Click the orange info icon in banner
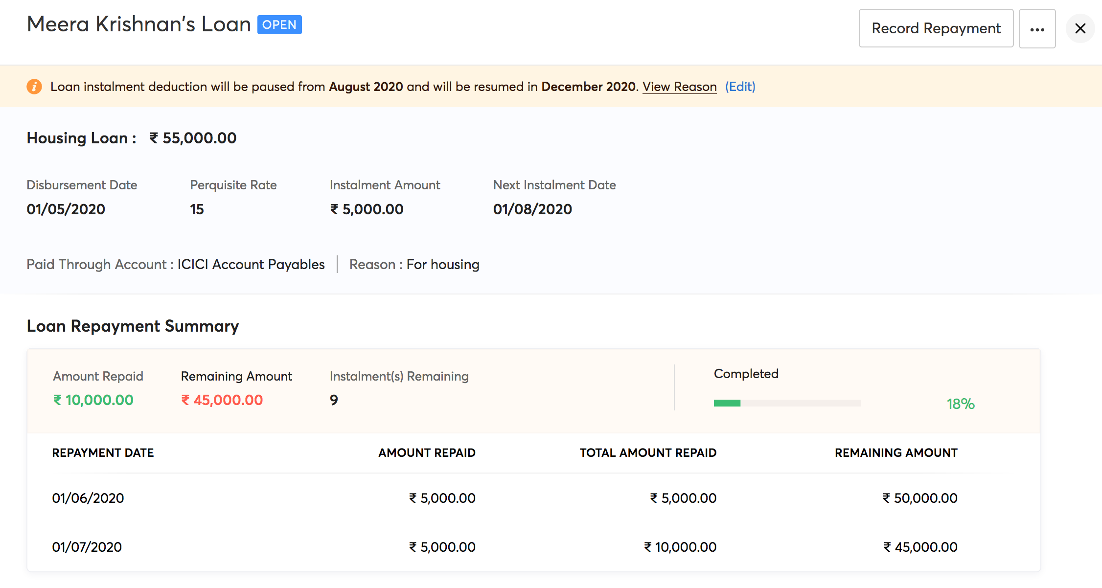 (x=34, y=87)
